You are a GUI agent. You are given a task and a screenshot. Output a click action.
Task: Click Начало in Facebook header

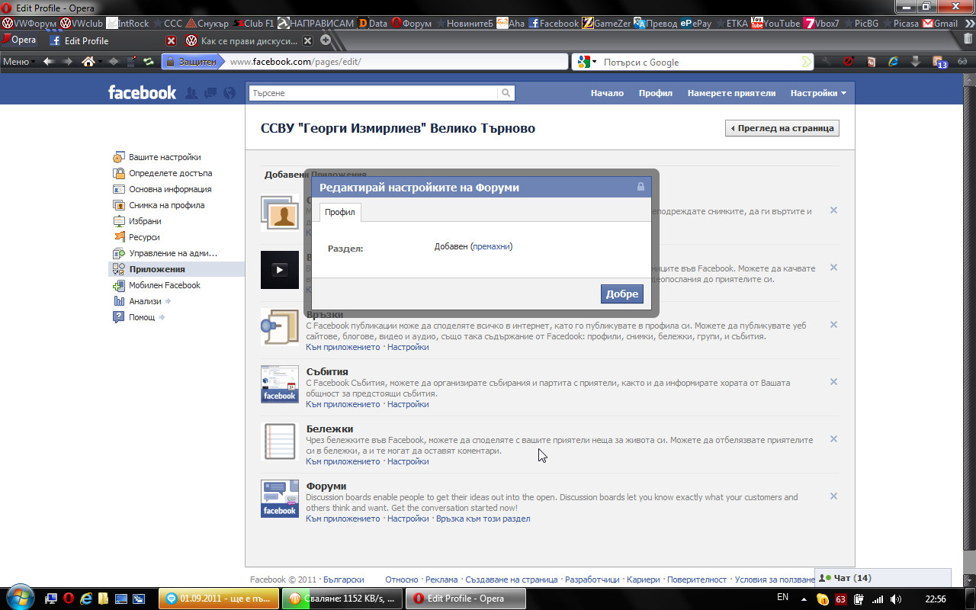click(607, 93)
